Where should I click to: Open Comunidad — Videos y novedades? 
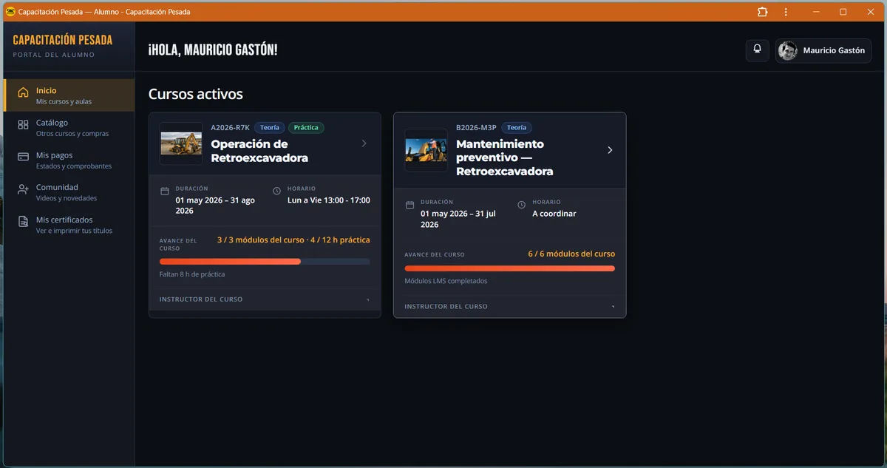tap(69, 192)
